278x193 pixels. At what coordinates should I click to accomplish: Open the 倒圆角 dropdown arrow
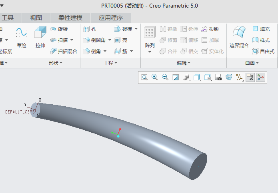point(110,40)
